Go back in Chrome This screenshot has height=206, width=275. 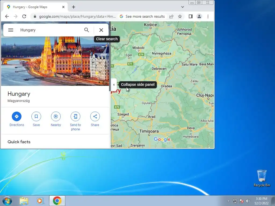7,16
